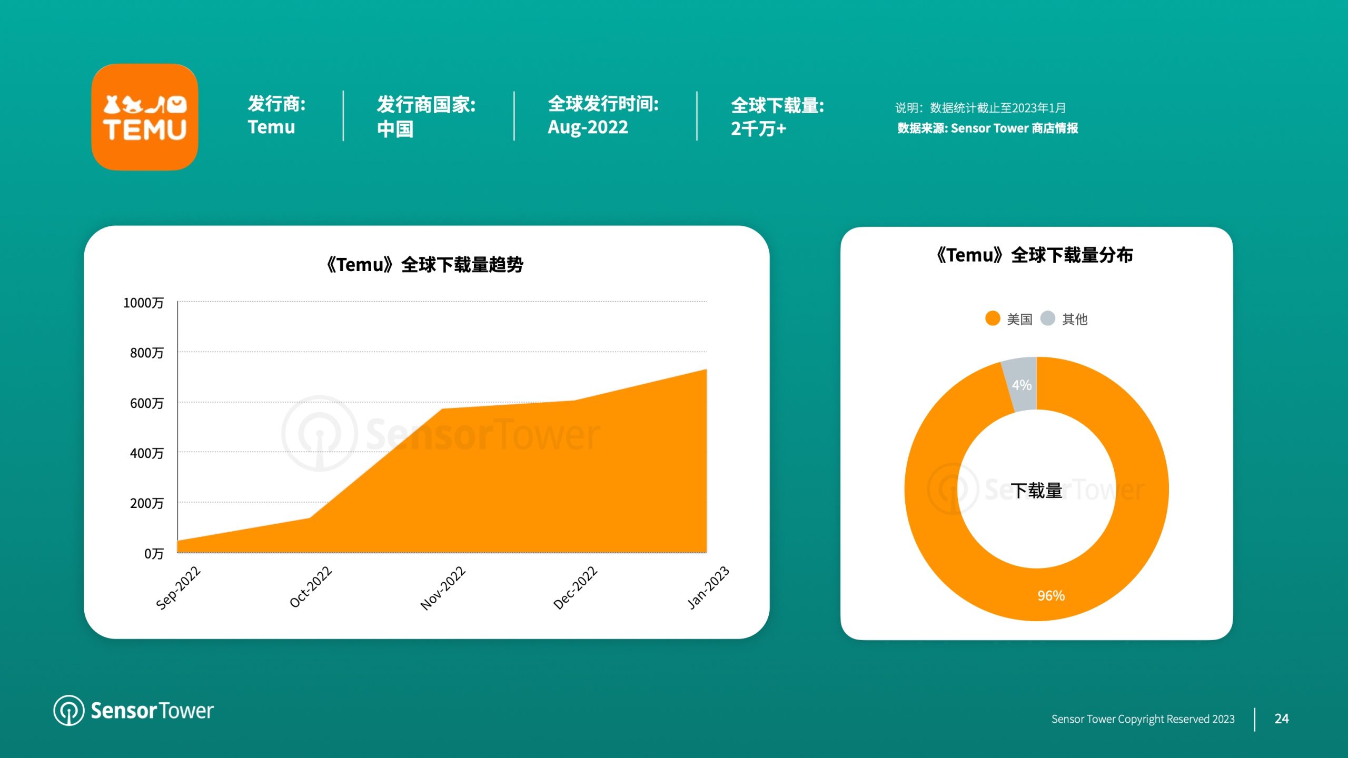Screen dimensions: 1348x758
Task: Click the publisher name Temu text
Action: coord(271,127)
